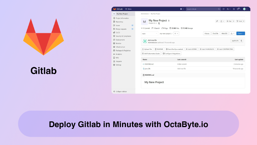Screen dimensions: 257x145
Task: Open the 1 Commit link
Action: [146, 28]
